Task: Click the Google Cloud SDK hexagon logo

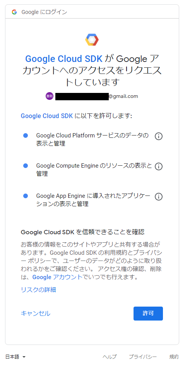Action: (92, 40)
